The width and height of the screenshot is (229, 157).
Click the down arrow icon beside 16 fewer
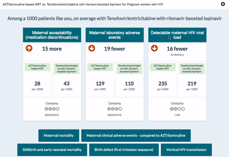(x=154, y=48)
